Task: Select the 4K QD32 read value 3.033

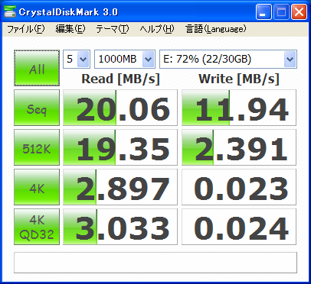Action: (120, 227)
